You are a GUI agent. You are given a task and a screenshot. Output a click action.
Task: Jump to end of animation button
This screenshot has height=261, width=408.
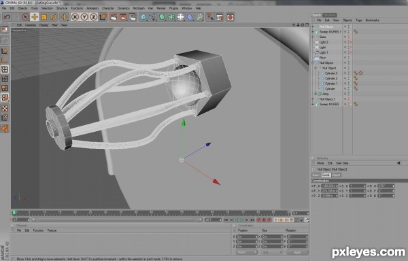(x=252, y=220)
